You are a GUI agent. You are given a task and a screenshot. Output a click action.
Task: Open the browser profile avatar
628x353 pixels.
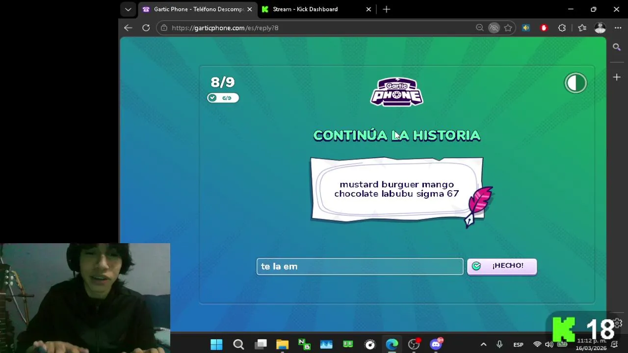pos(600,28)
